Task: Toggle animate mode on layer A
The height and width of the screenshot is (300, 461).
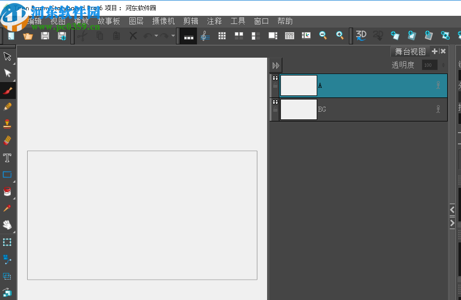Action: 438,85
